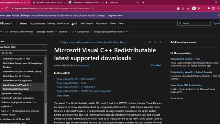Select Latest Supported Visual C++ Redistributable Downloads
This screenshot has height=124, width=220.
(x=22, y=87)
